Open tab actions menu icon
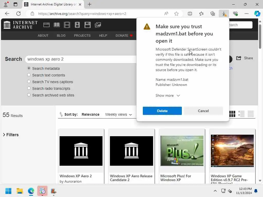 pos(15,4)
